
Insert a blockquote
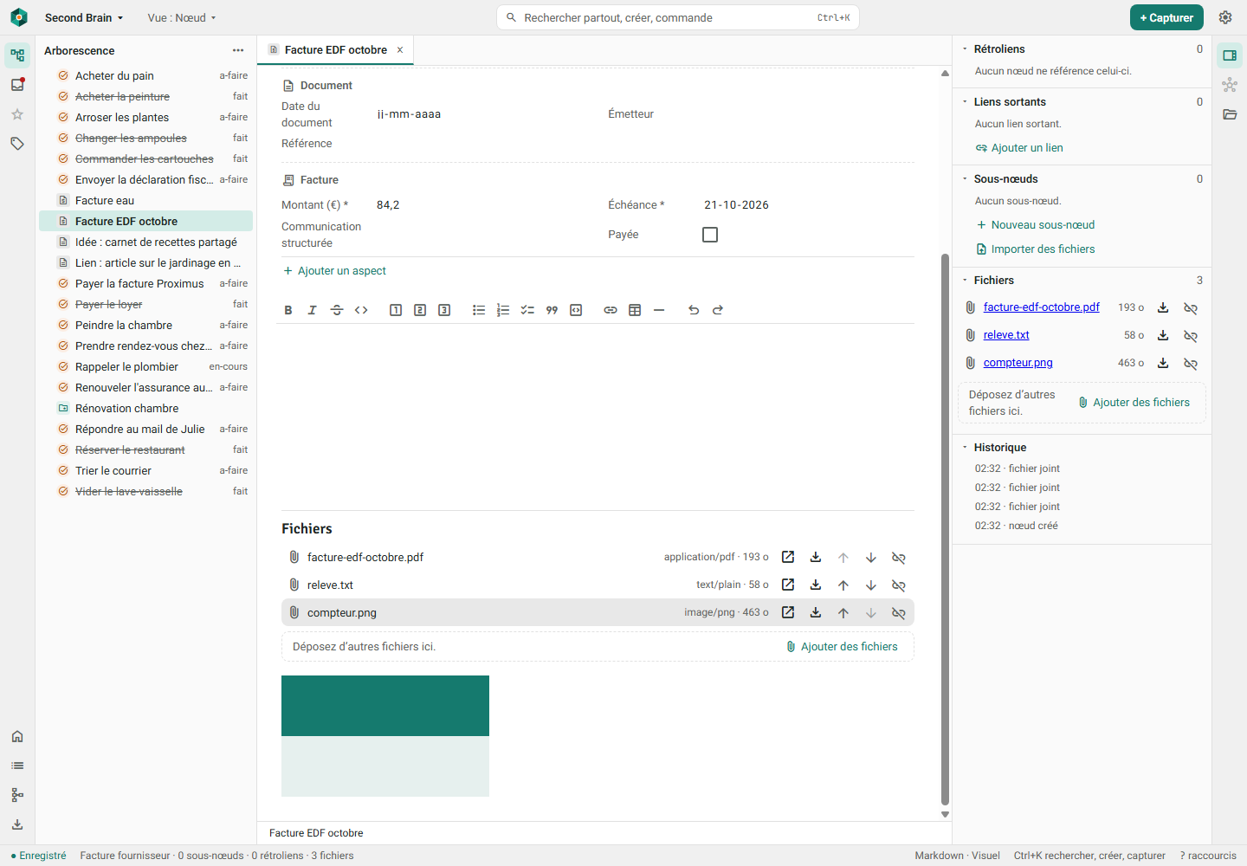pos(552,310)
